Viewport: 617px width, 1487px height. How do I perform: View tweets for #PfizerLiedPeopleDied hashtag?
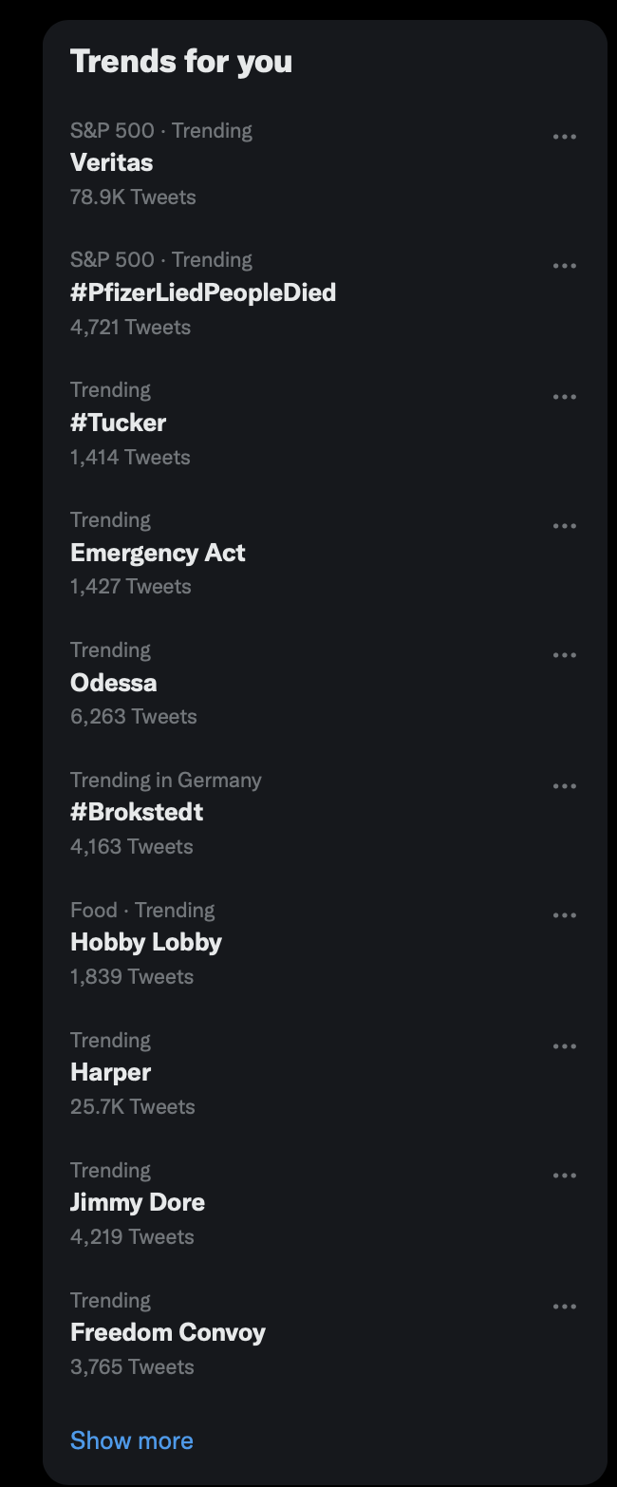(325, 293)
